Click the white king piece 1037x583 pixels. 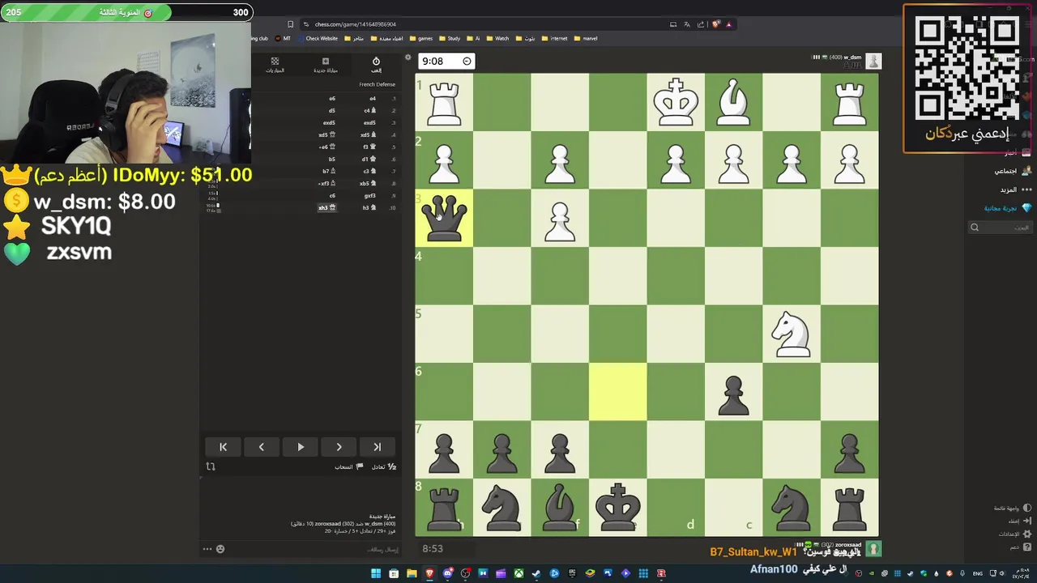pos(676,102)
